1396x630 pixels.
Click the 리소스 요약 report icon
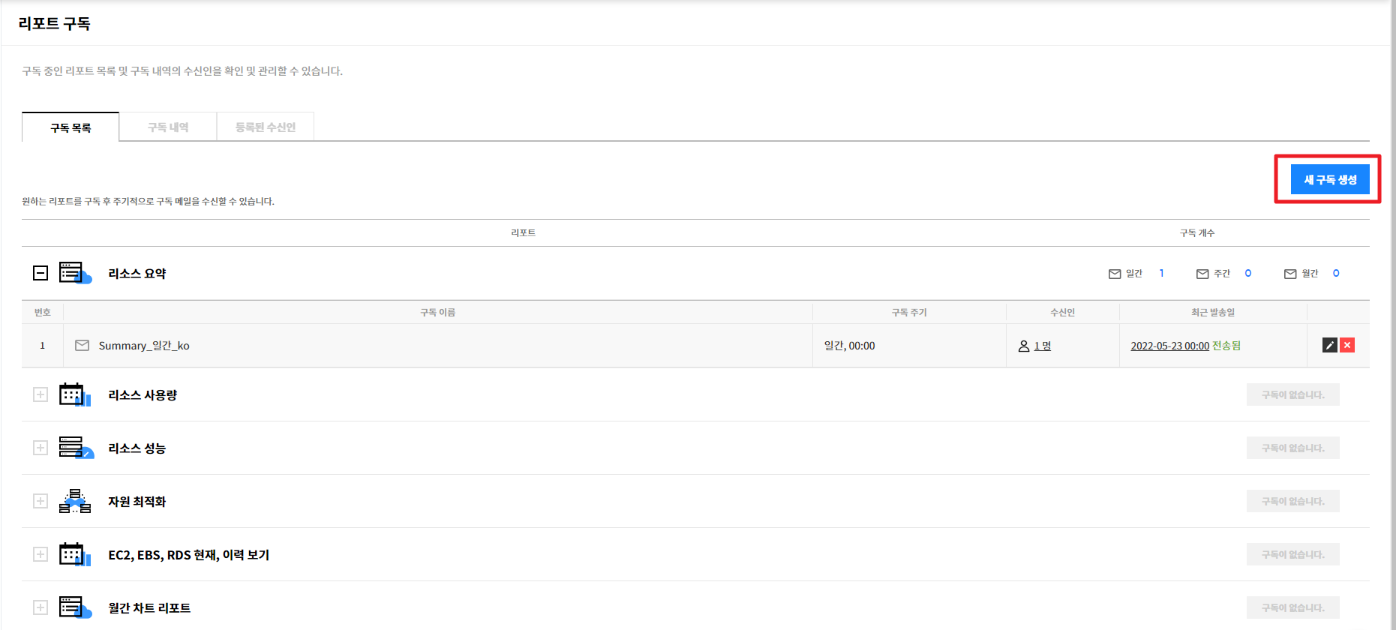[x=74, y=273]
